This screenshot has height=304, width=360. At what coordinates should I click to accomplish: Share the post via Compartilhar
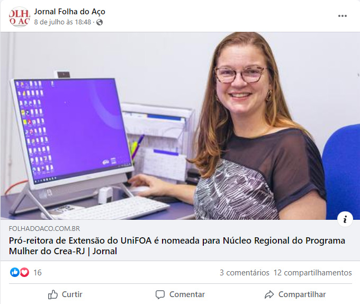295,294
